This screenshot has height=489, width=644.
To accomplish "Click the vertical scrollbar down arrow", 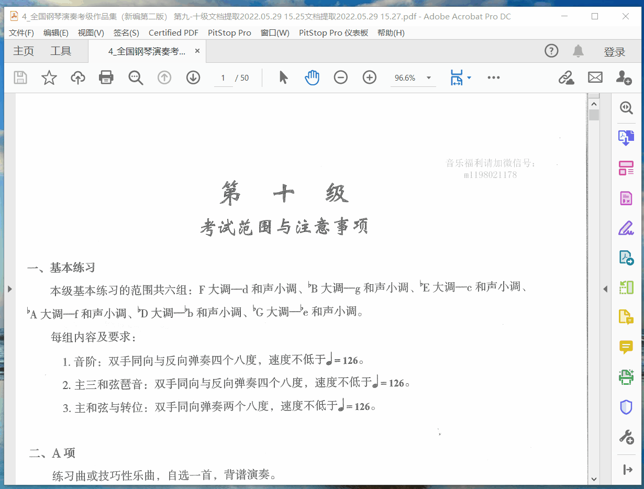I will pyautogui.click(x=594, y=479).
